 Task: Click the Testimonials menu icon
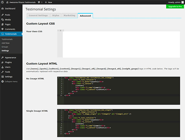coord(3,34)
